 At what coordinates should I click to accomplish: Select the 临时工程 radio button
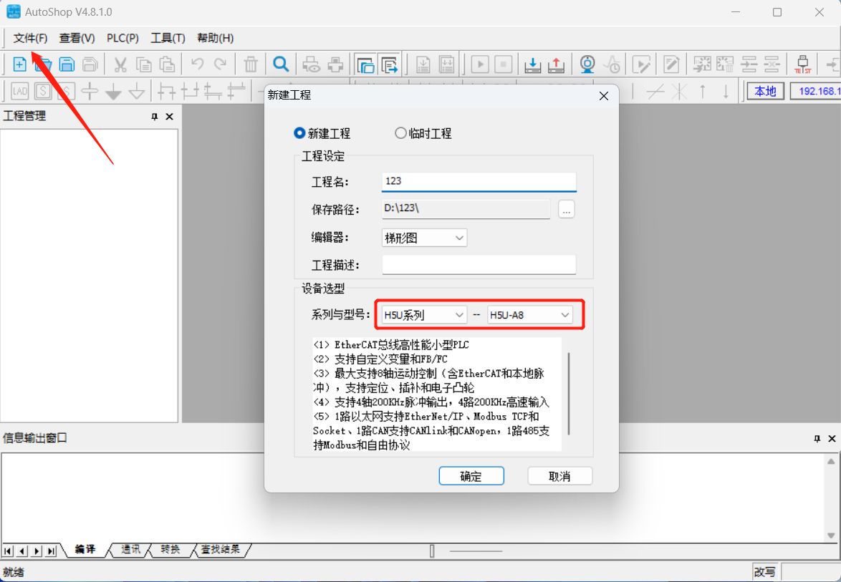click(x=400, y=133)
